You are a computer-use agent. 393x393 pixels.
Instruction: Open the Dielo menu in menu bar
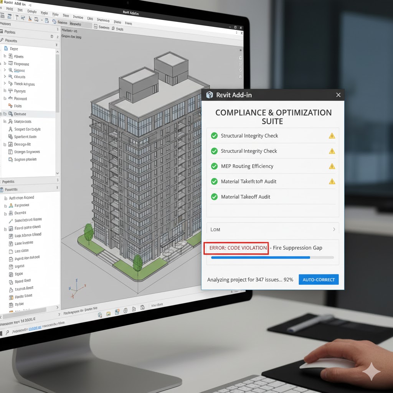tap(117, 22)
